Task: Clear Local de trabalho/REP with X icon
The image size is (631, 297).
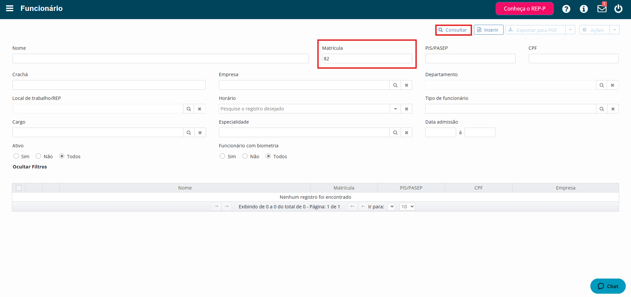Action: (200, 109)
